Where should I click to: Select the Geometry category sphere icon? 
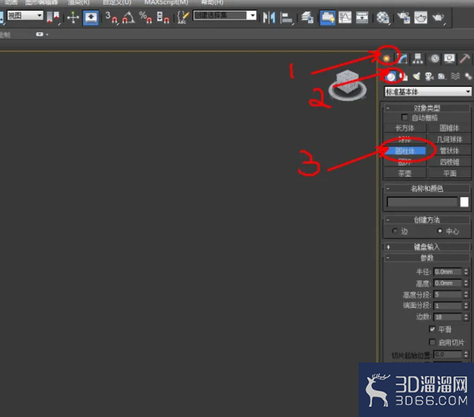click(391, 77)
